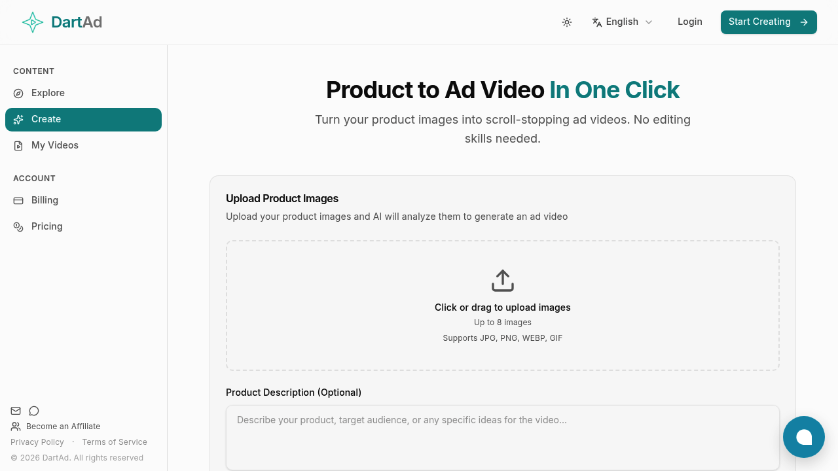
Task: Open Become an Affiliate link
Action: [x=63, y=427]
